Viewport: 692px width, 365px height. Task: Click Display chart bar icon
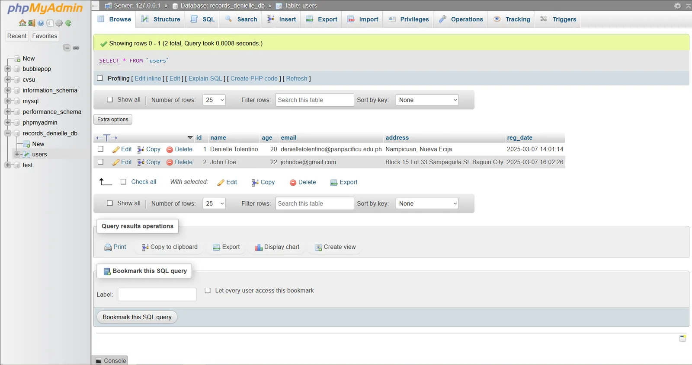tap(259, 248)
